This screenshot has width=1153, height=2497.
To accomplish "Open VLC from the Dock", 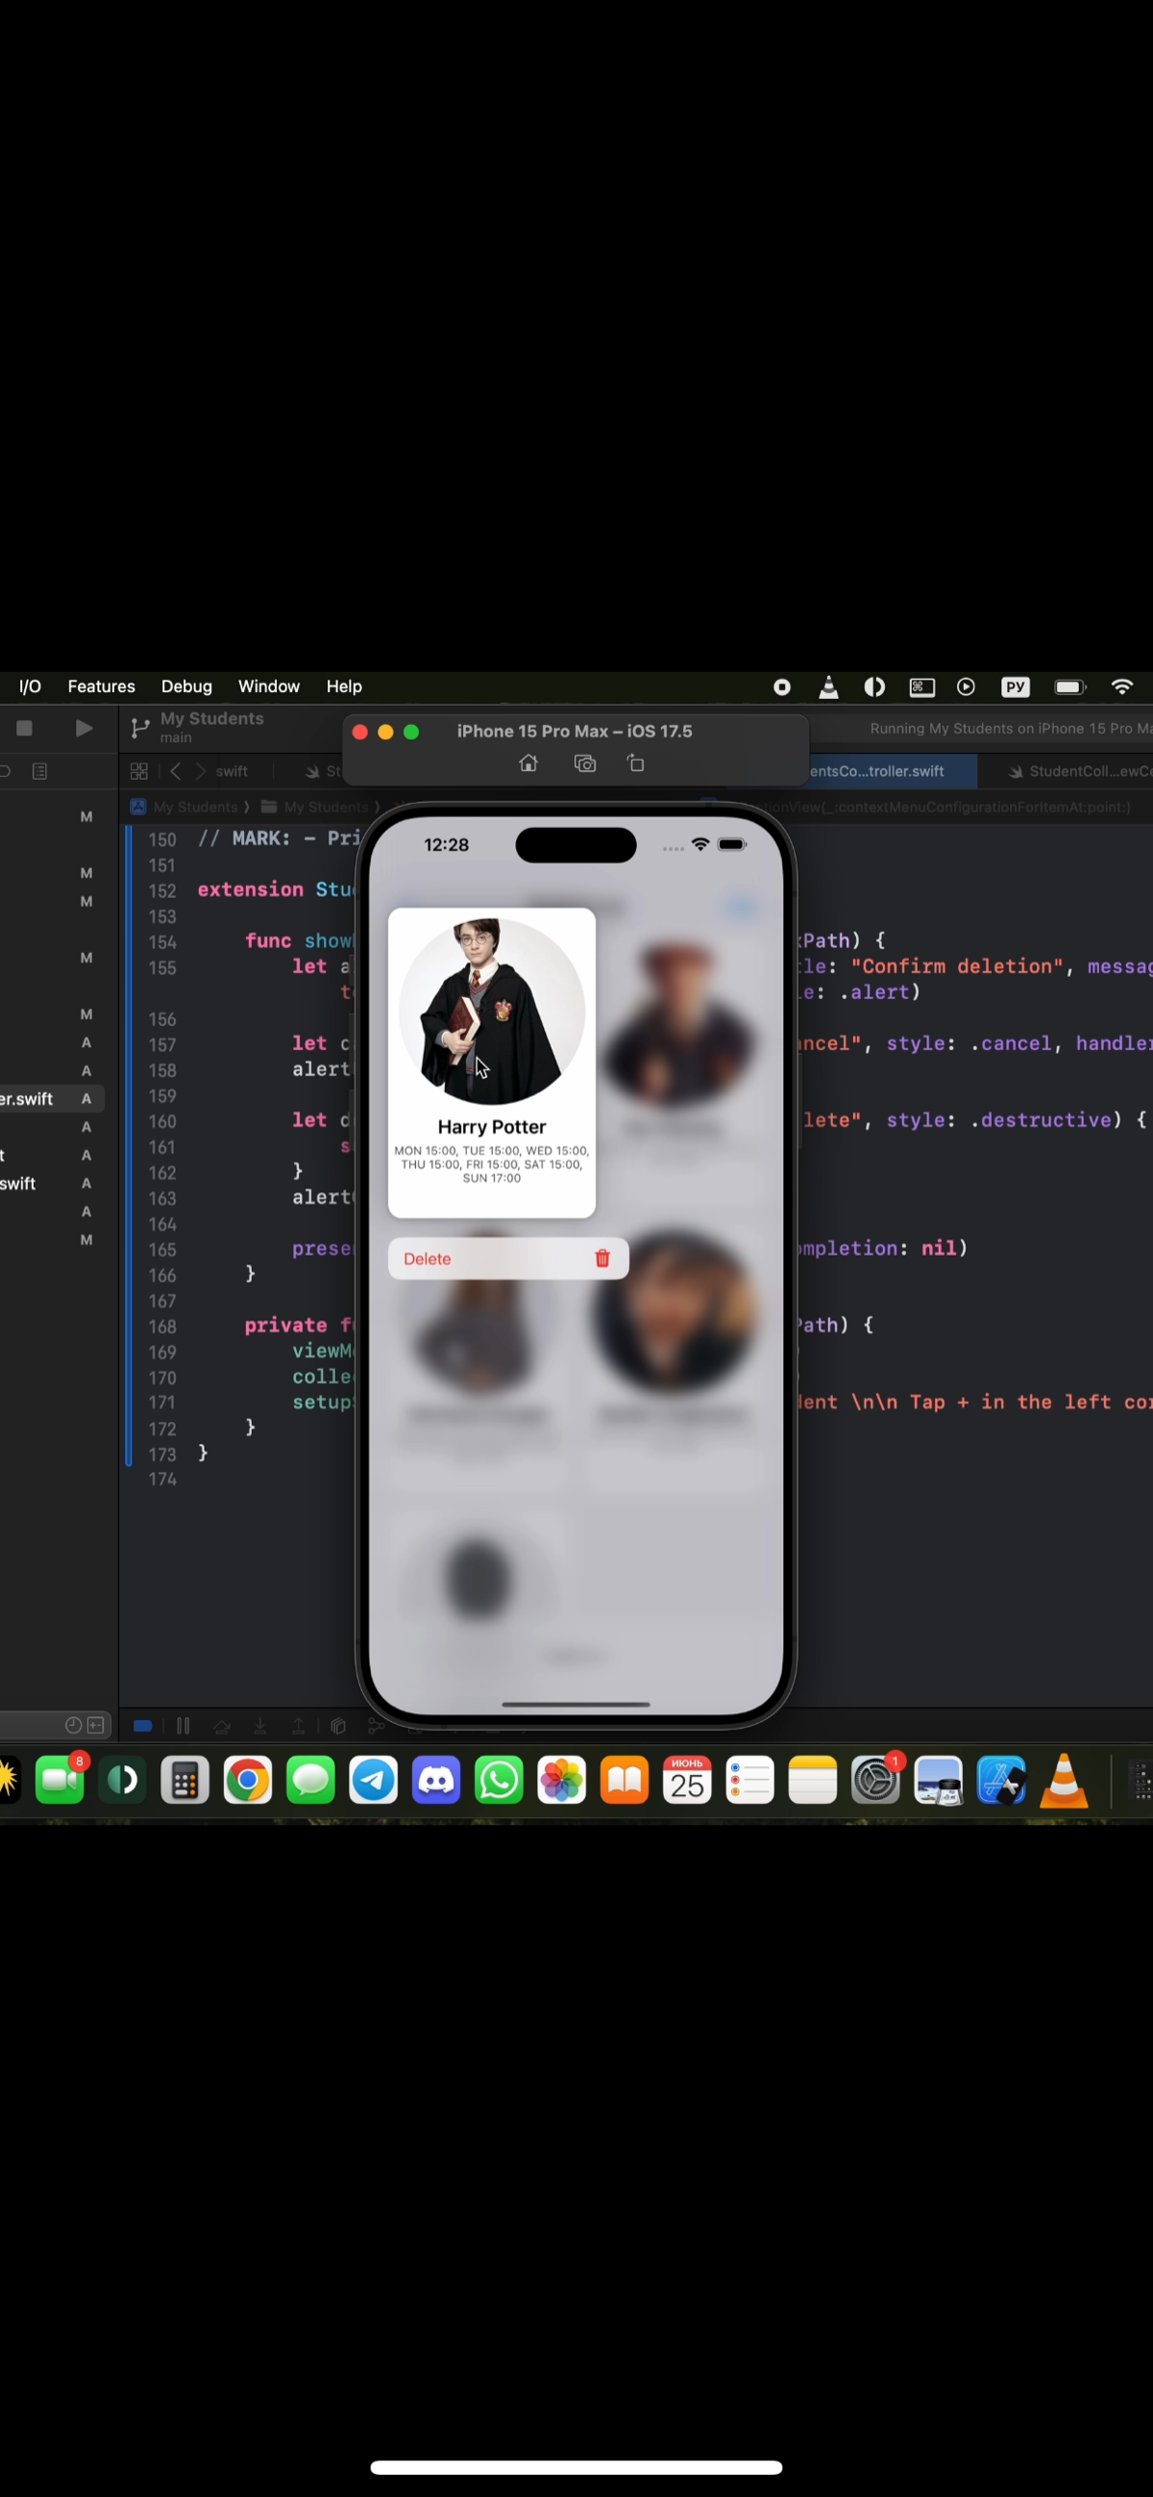I will 1064,1781.
